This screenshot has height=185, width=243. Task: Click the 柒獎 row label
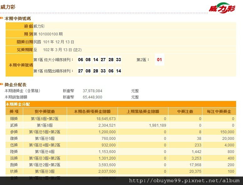pyautogui.click(x=14, y=158)
